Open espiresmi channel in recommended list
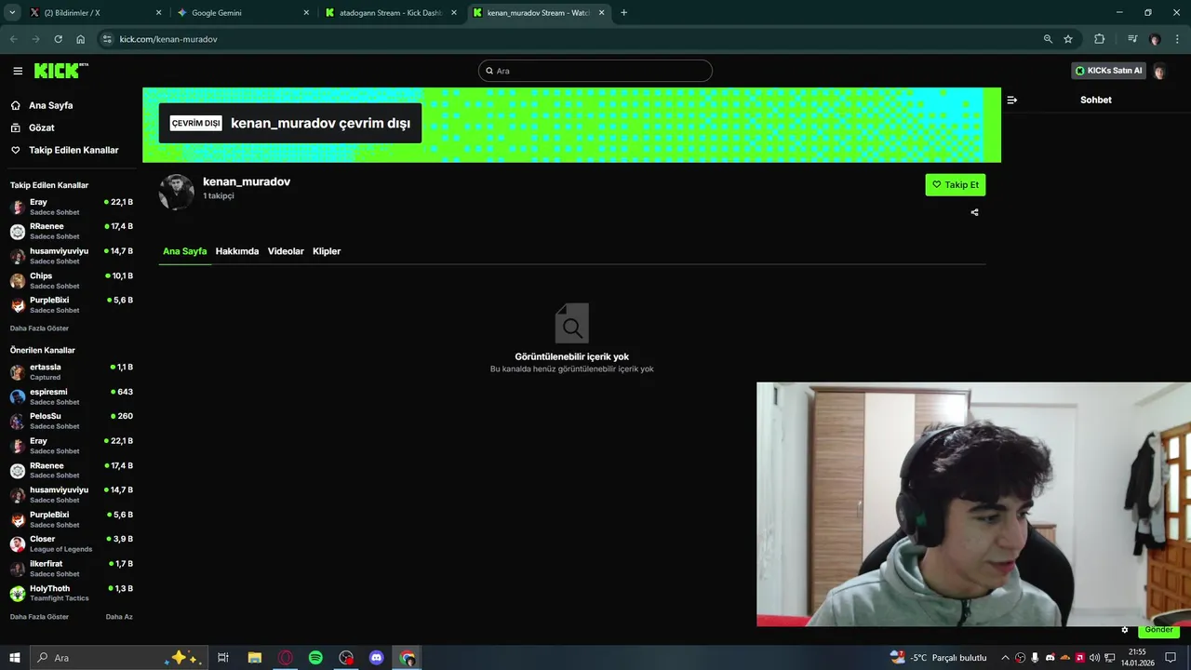1191x670 pixels. coord(71,396)
